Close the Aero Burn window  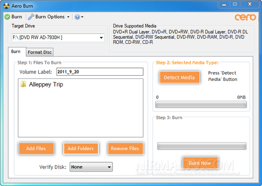click(250, 5)
